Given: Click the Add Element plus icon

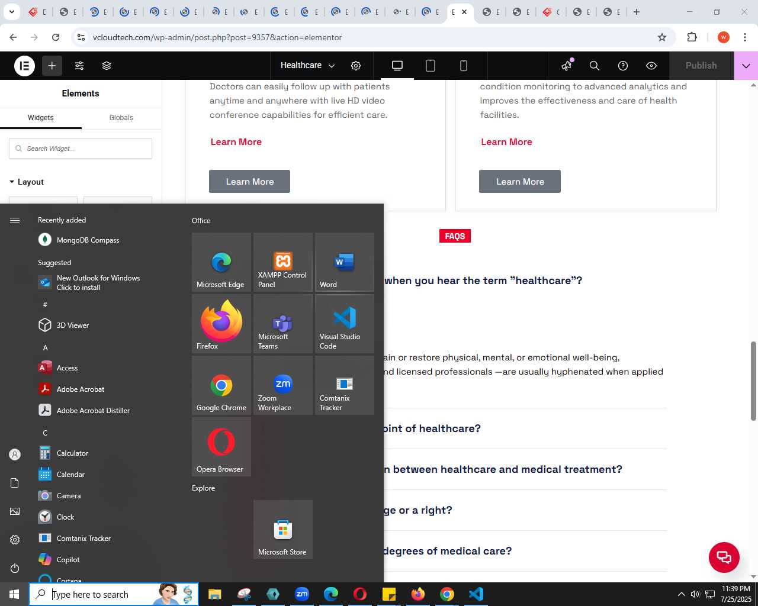Looking at the screenshot, I should point(52,66).
